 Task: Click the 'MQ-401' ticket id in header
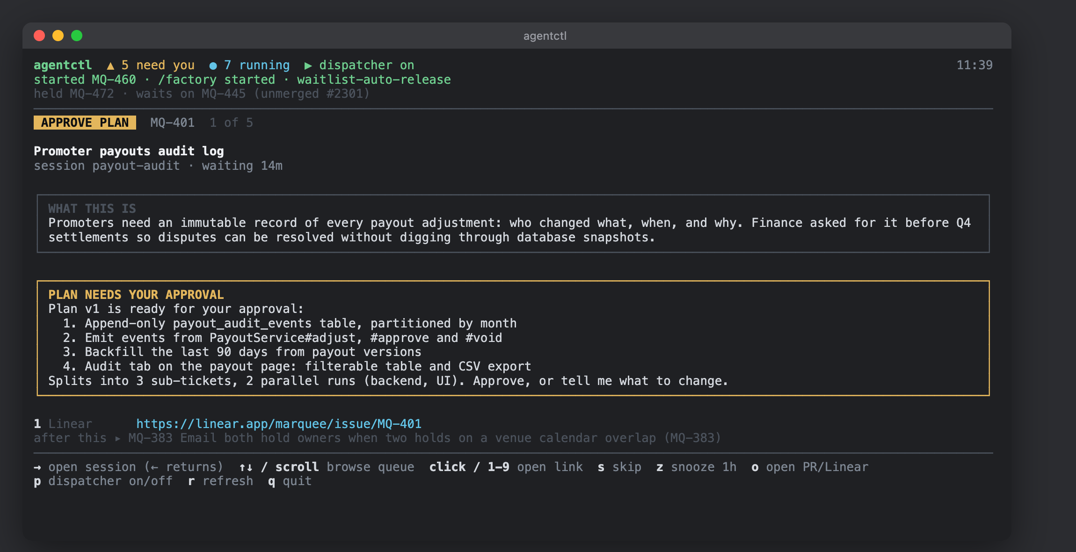[x=172, y=123]
